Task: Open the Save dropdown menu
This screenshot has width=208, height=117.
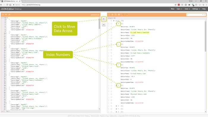Action: point(187,9)
